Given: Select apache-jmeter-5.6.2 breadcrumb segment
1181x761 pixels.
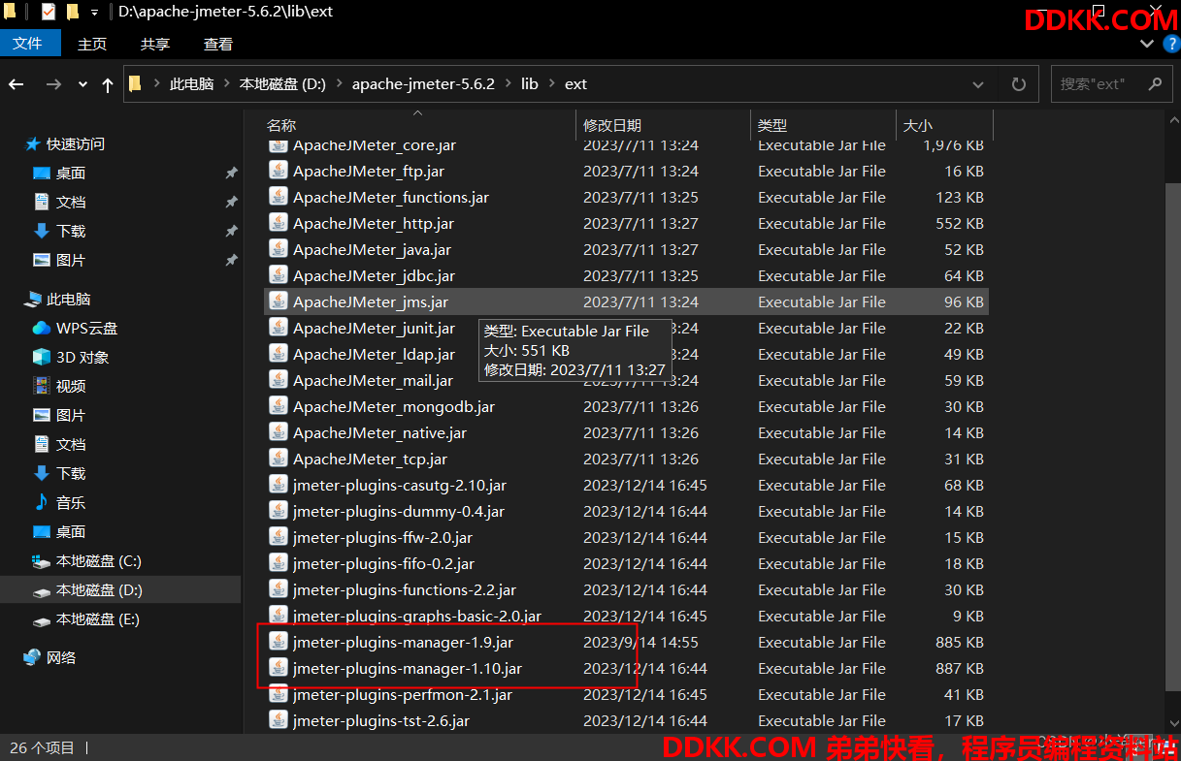Looking at the screenshot, I should coord(423,84).
